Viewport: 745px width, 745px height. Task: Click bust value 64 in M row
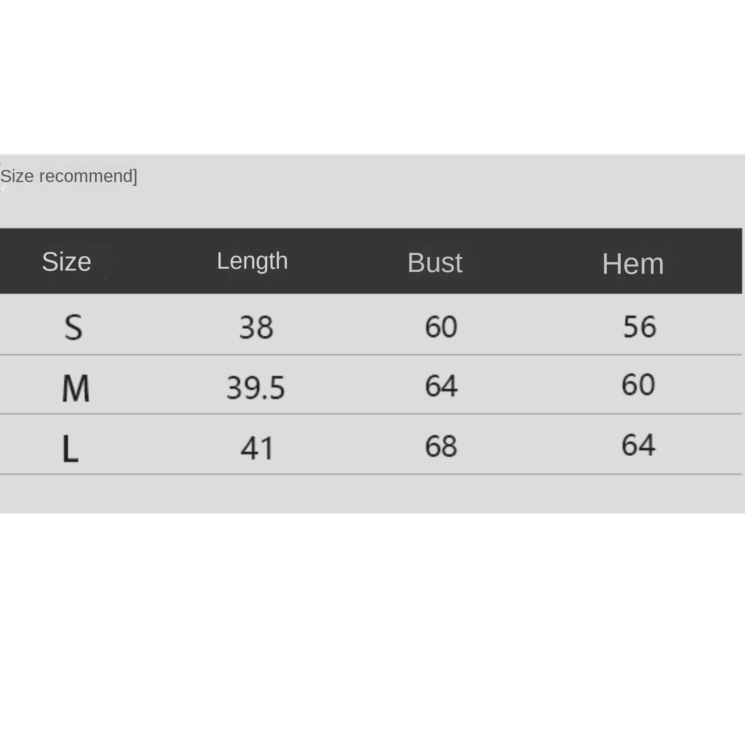point(441,386)
